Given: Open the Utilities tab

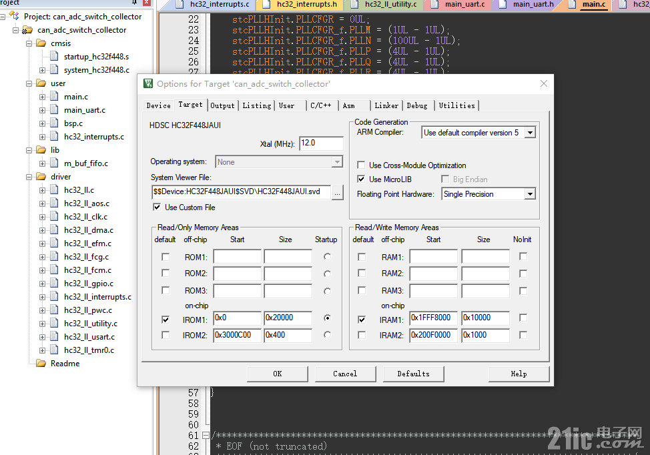Looking at the screenshot, I should [457, 105].
